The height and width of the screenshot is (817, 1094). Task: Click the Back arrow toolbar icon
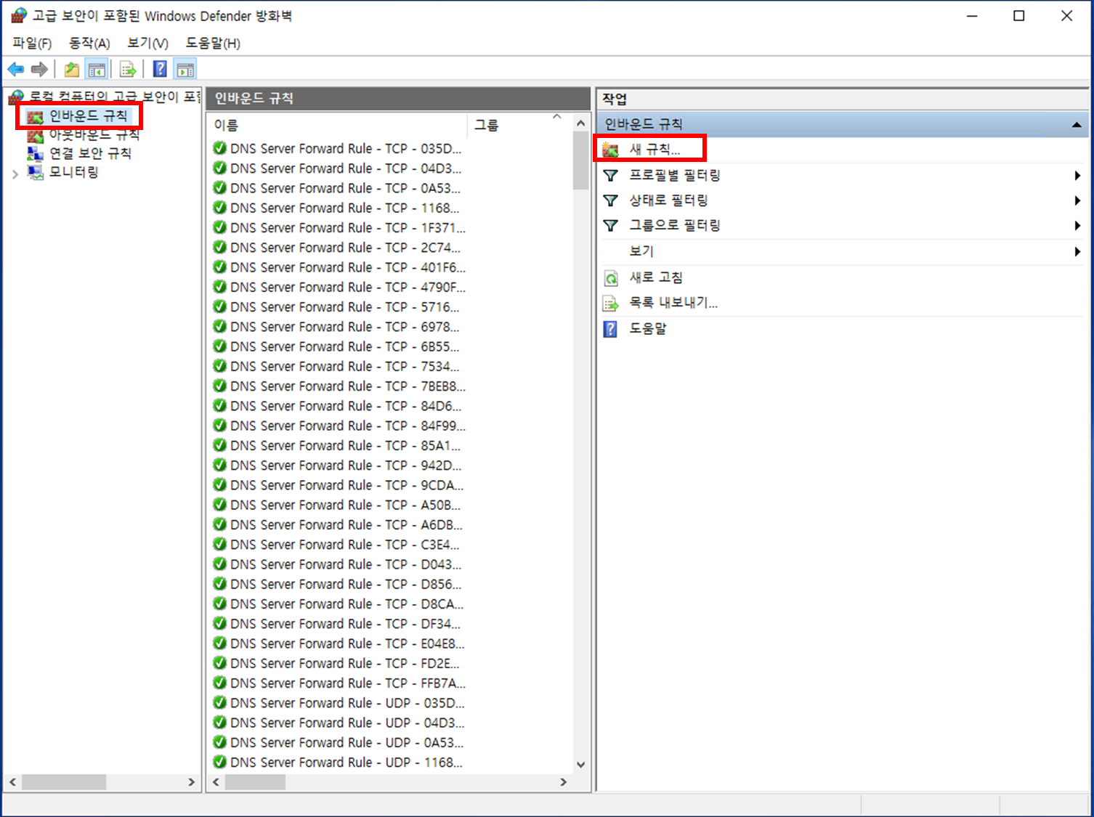[15, 69]
